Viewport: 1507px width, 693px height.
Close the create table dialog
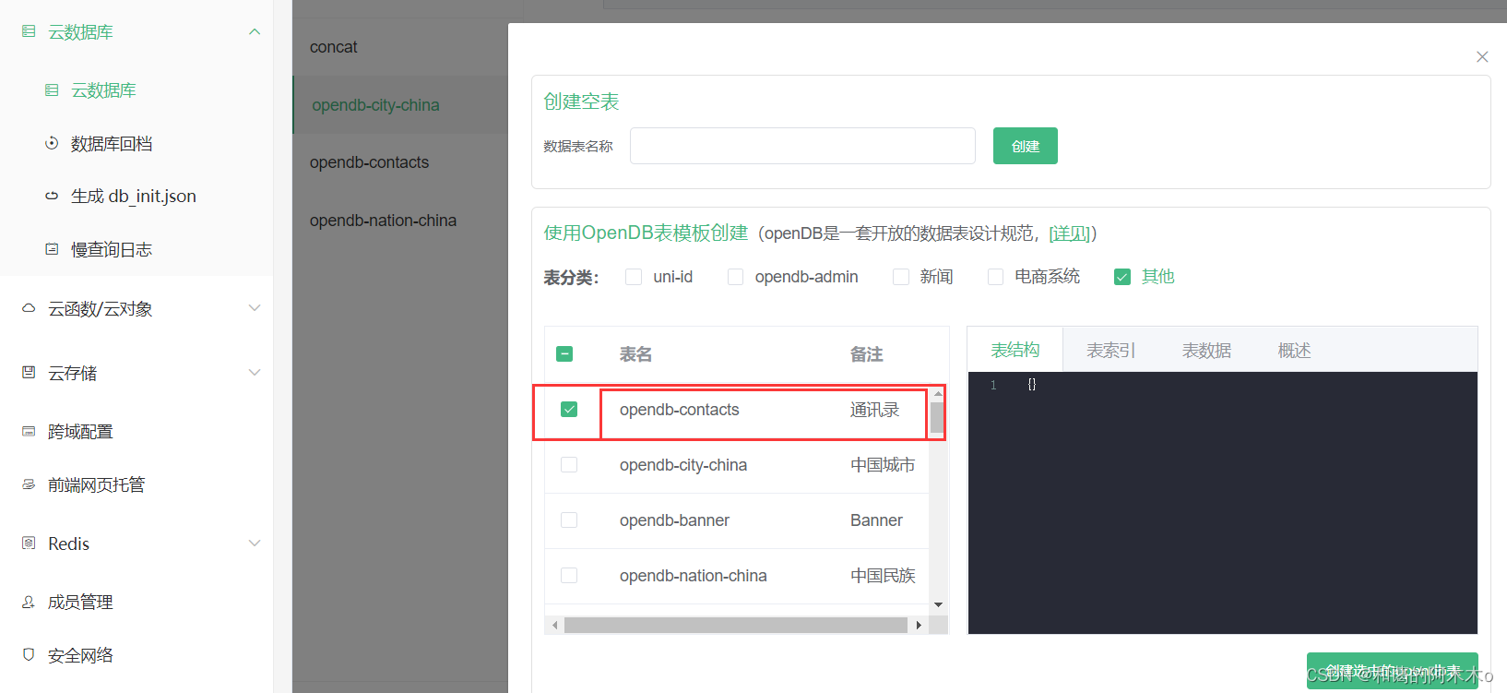coord(1482,57)
